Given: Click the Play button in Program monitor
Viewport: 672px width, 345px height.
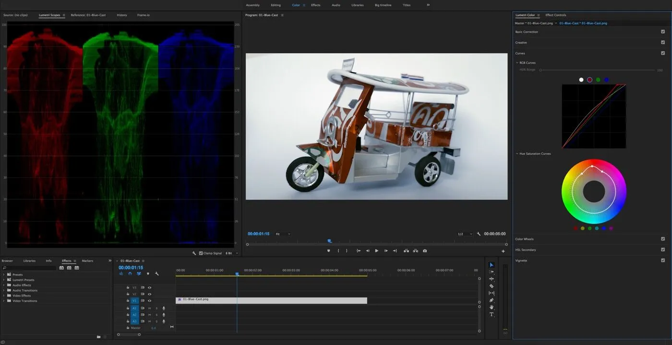Looking at the screenshot, I should point(376,251).
